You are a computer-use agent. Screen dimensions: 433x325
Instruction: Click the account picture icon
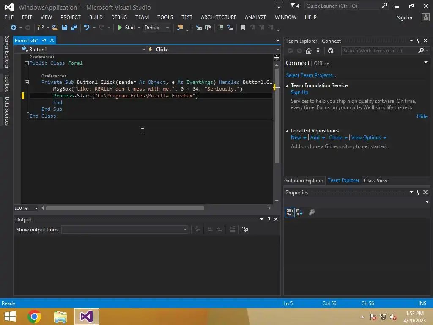click(425, 17)
